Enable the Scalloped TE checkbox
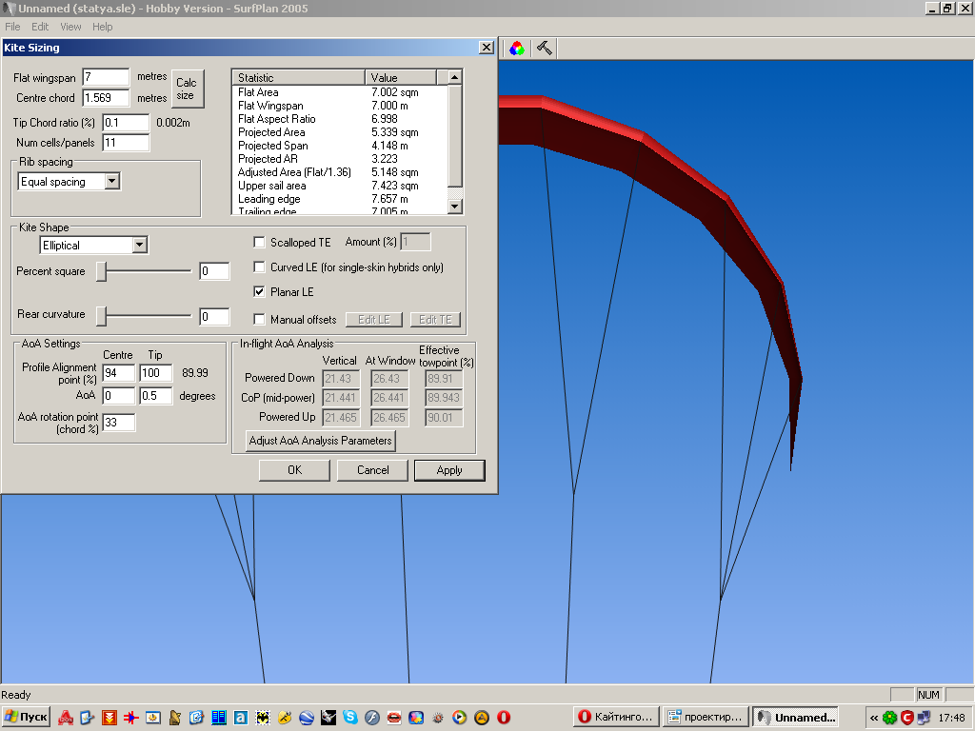The image size is (975, 731). [260, 243]
